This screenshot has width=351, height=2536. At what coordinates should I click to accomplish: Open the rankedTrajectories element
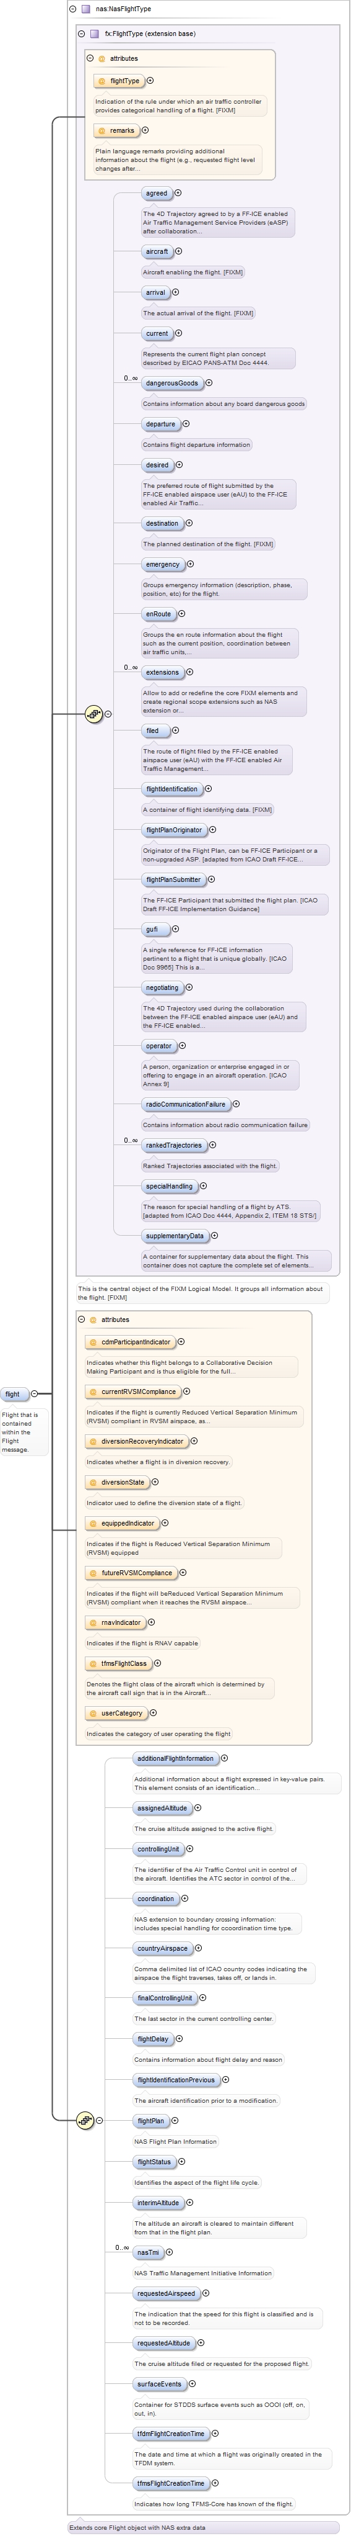pyautogui.click(x=174, y=1145)
